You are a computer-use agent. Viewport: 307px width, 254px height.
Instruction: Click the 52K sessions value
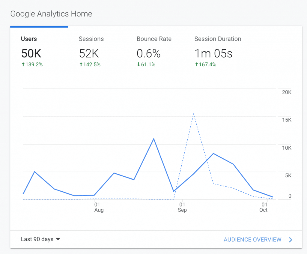[89, 53]
